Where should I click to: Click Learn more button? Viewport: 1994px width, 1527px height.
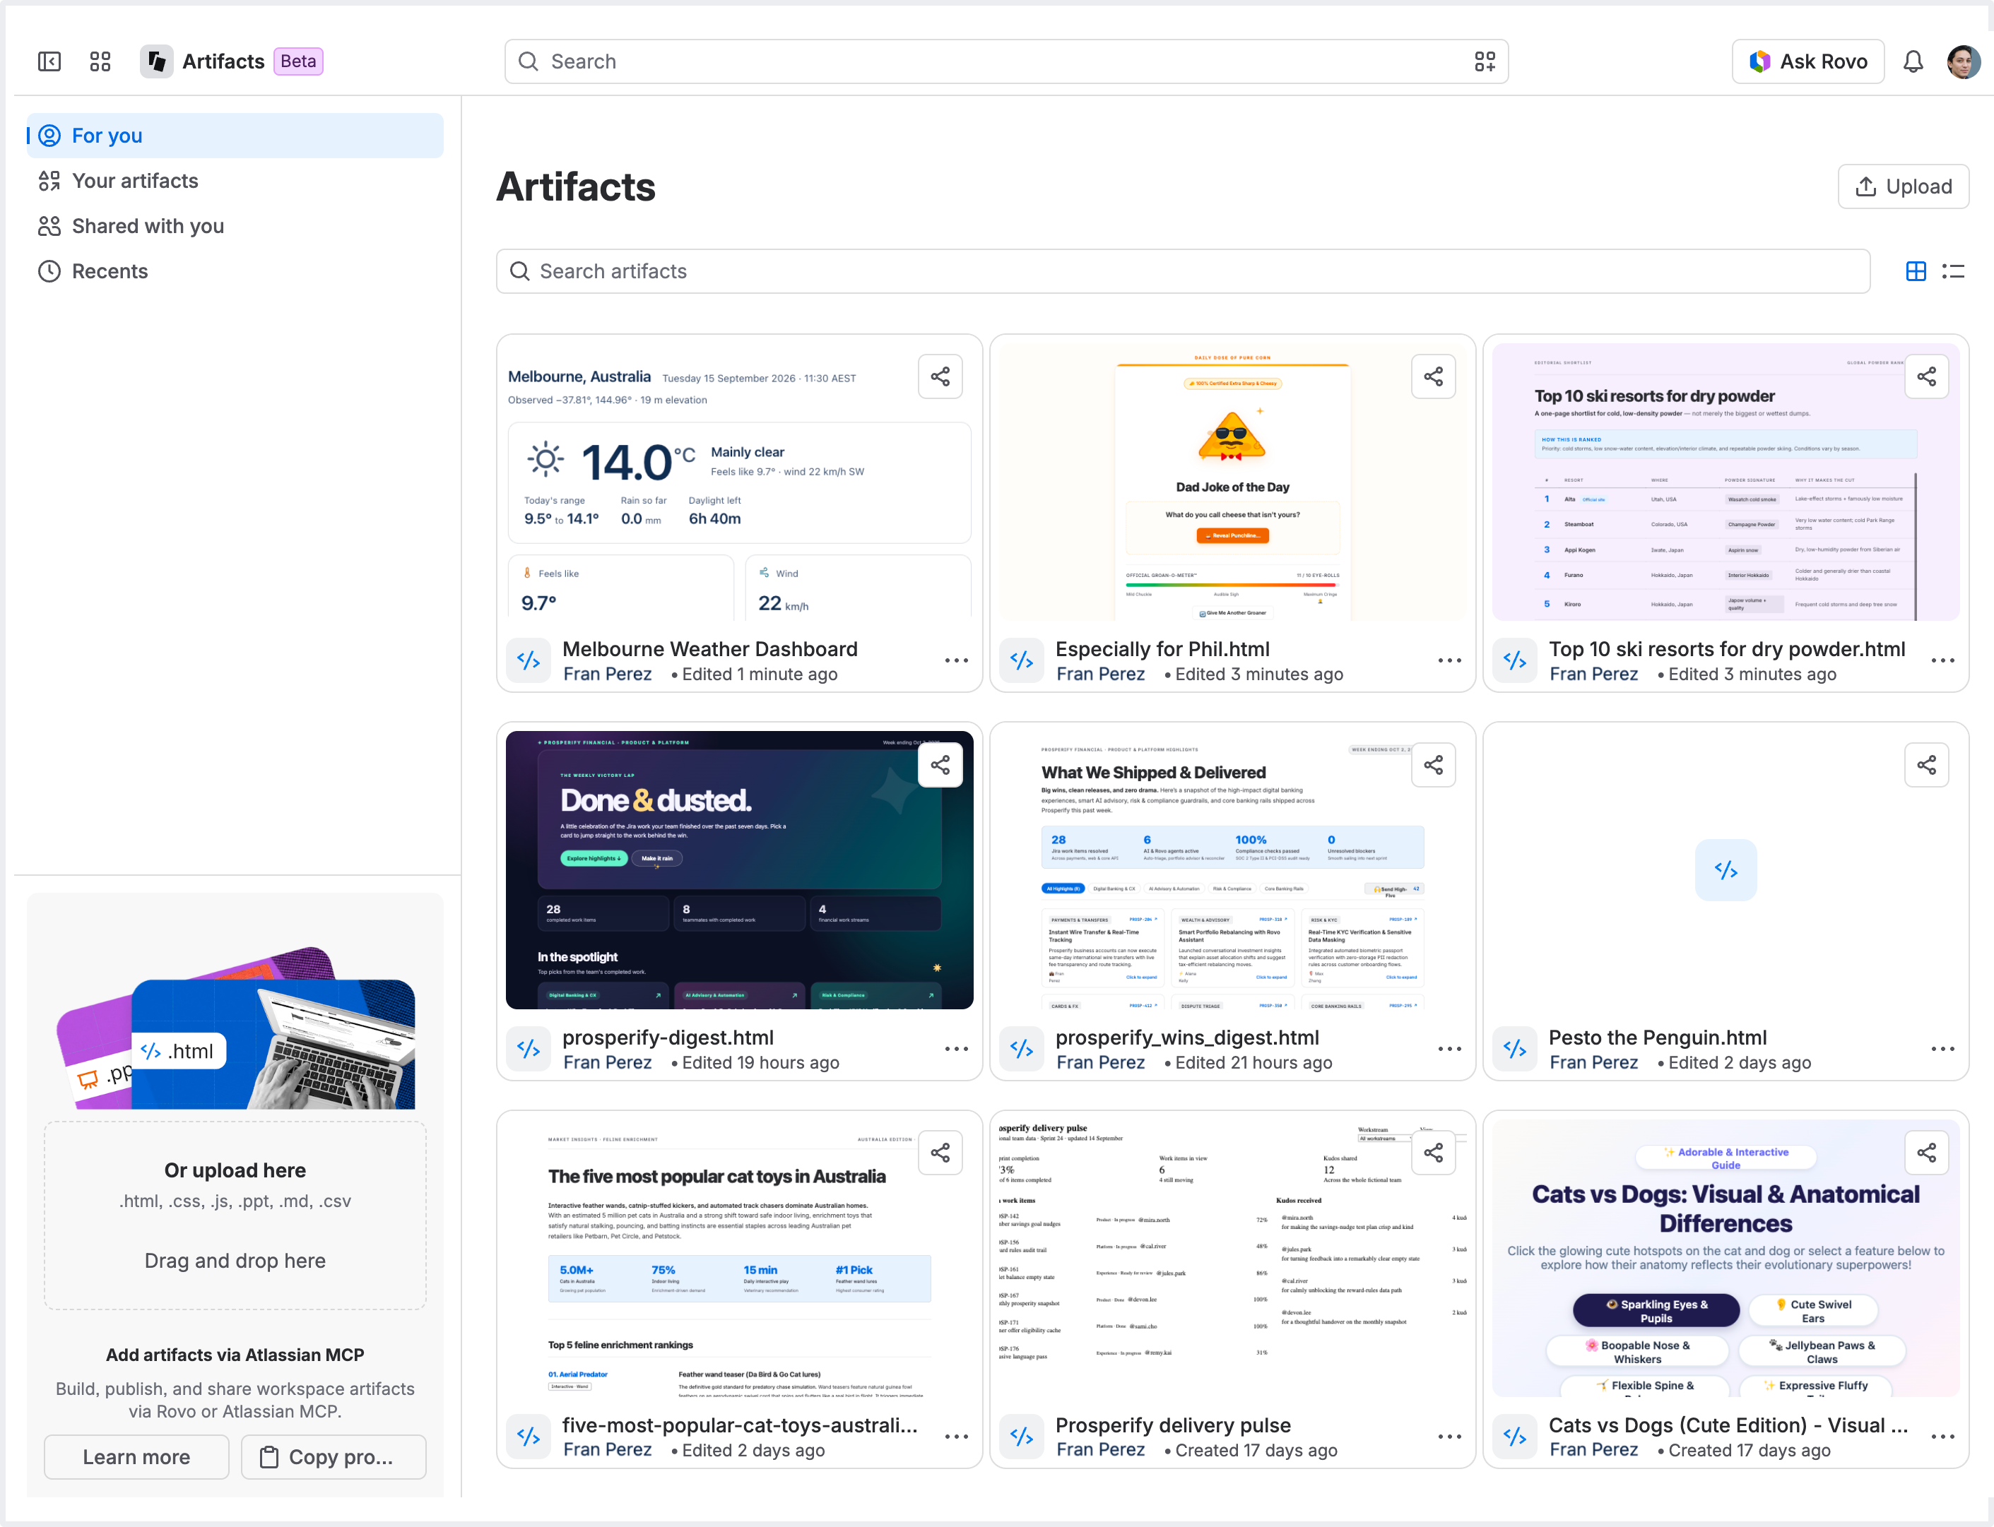(136, 1457)
